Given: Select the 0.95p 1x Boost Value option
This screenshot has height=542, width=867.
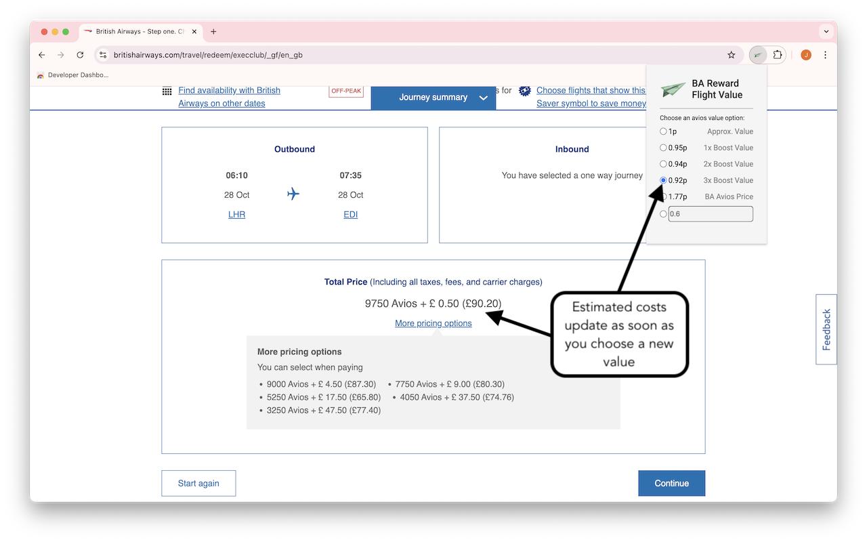Looking at the screenshot, I should tap(663, 148).
